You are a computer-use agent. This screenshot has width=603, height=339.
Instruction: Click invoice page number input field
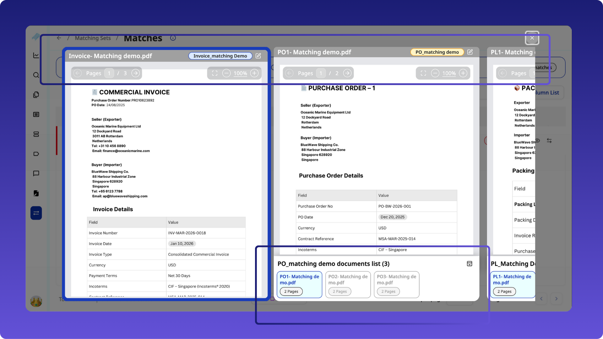point(109,73)
